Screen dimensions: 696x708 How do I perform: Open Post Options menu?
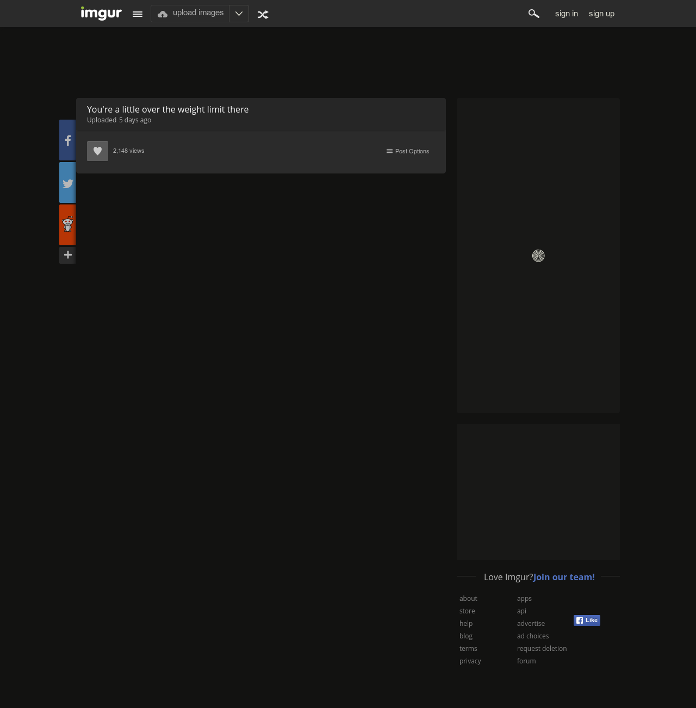coord(408,151)
